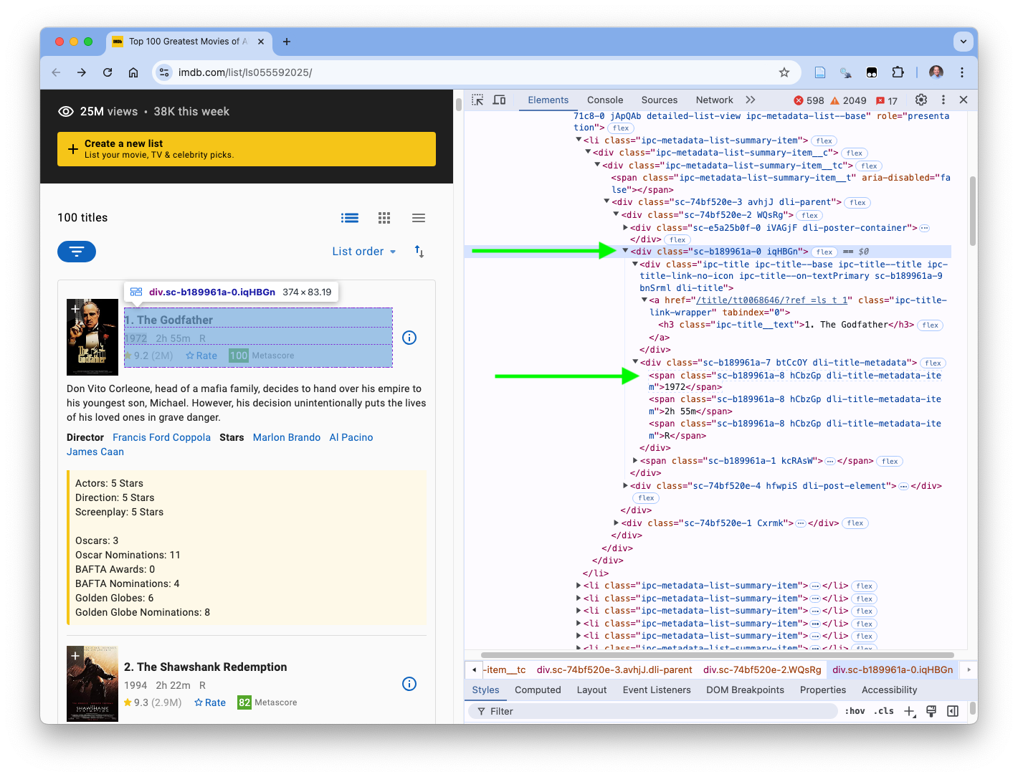Image resolution: width=1018 pixels, height=777 pixels.
Task: Click the 17 issues counter
Action: (887, 100)
